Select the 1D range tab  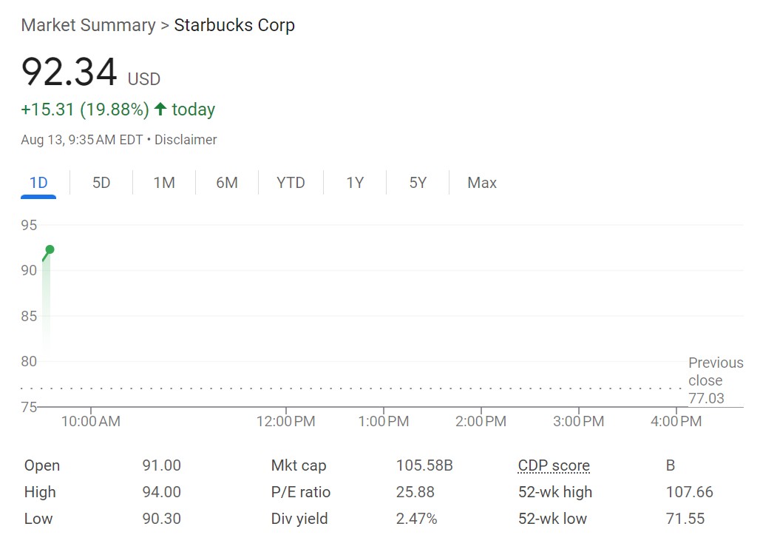38,183
